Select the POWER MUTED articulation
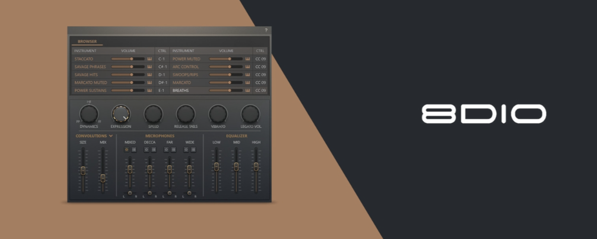The width and height of the screenshot is (597, 239). [x=186, y=59]
